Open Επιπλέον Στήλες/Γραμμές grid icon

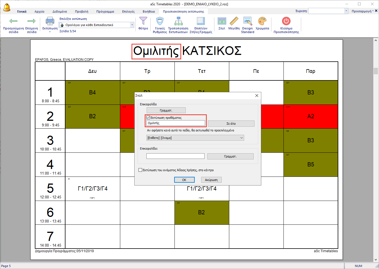[x=201, y=21]
